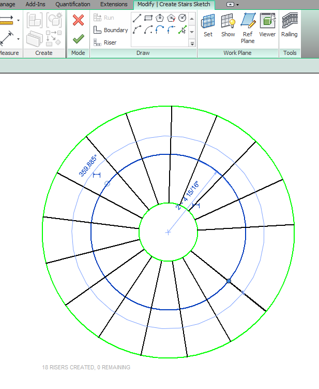Click the 359.885° angle dimension text
Viewport: 319px width, 389px height.
[88, 165]
